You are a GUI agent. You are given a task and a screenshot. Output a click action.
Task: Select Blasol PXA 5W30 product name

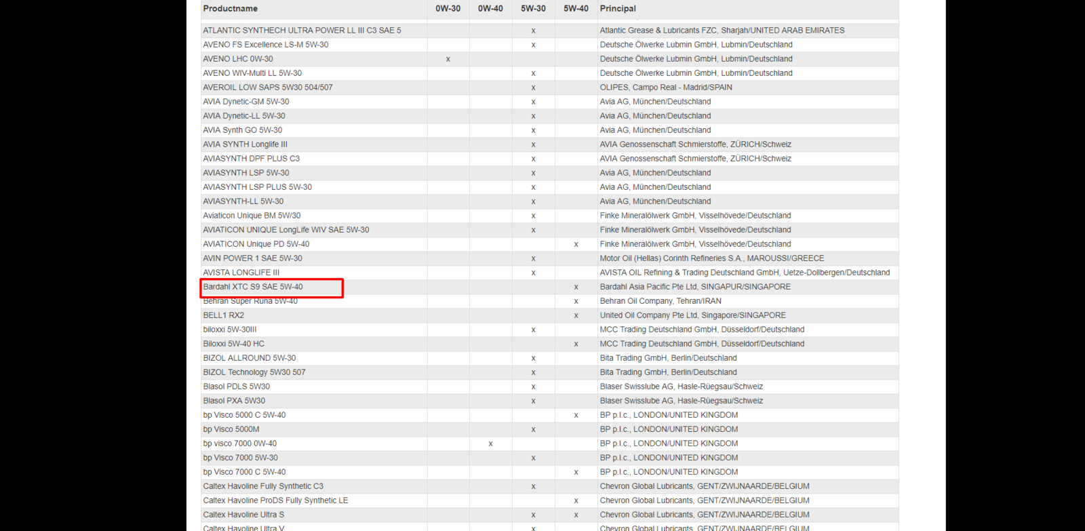point(234,401)
